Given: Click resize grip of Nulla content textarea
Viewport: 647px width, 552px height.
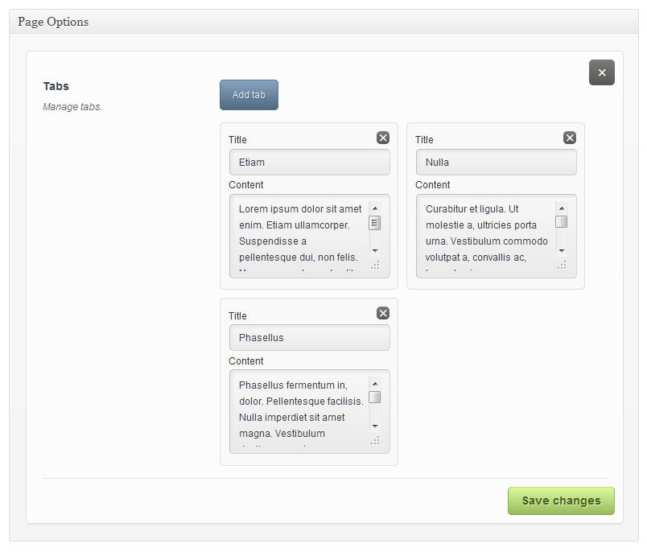Looking at the screenshot, I should [562, 265].
